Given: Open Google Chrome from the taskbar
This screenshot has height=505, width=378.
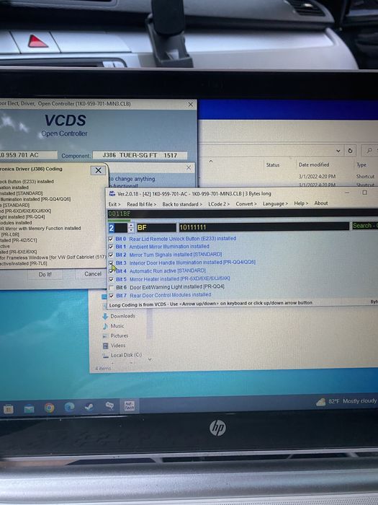Looking at the screenshot, I should pyautogui.click(x=50, y=408).
